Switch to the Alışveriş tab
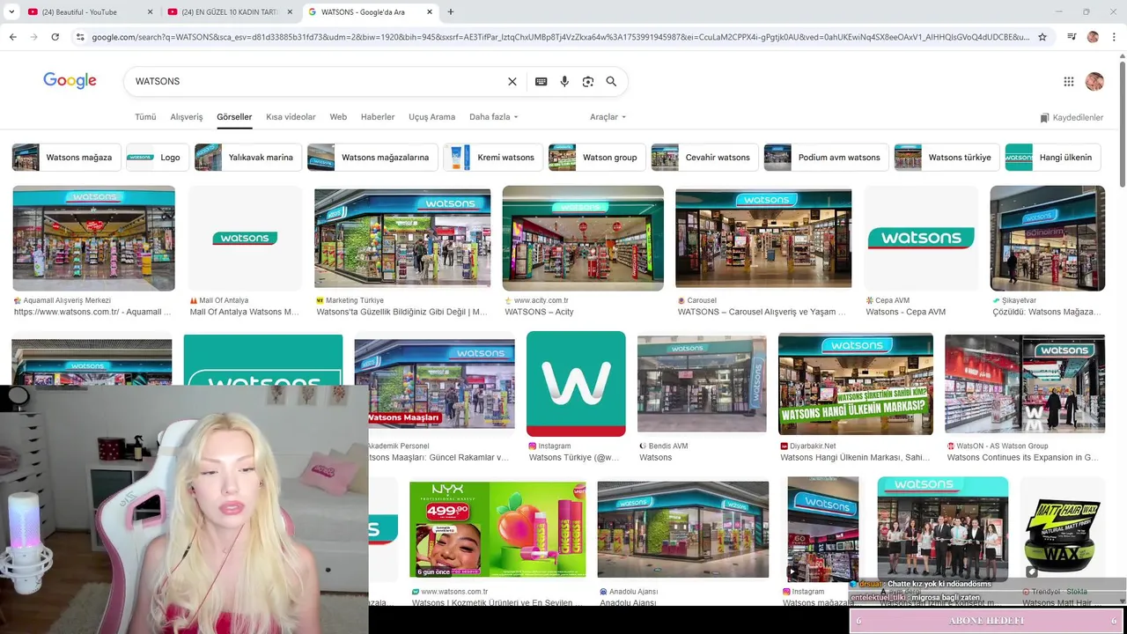1127x634 pixels. pyautogui.click(x=187, y=117)
